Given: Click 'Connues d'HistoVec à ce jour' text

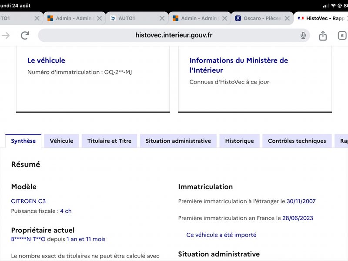Looking at the screenshot, I should (229, 82).
